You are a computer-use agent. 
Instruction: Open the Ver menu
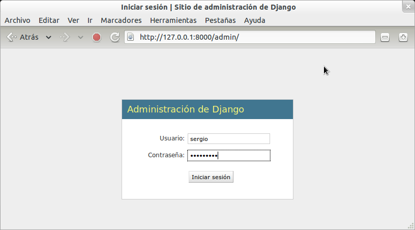click(x=73, y=20)
